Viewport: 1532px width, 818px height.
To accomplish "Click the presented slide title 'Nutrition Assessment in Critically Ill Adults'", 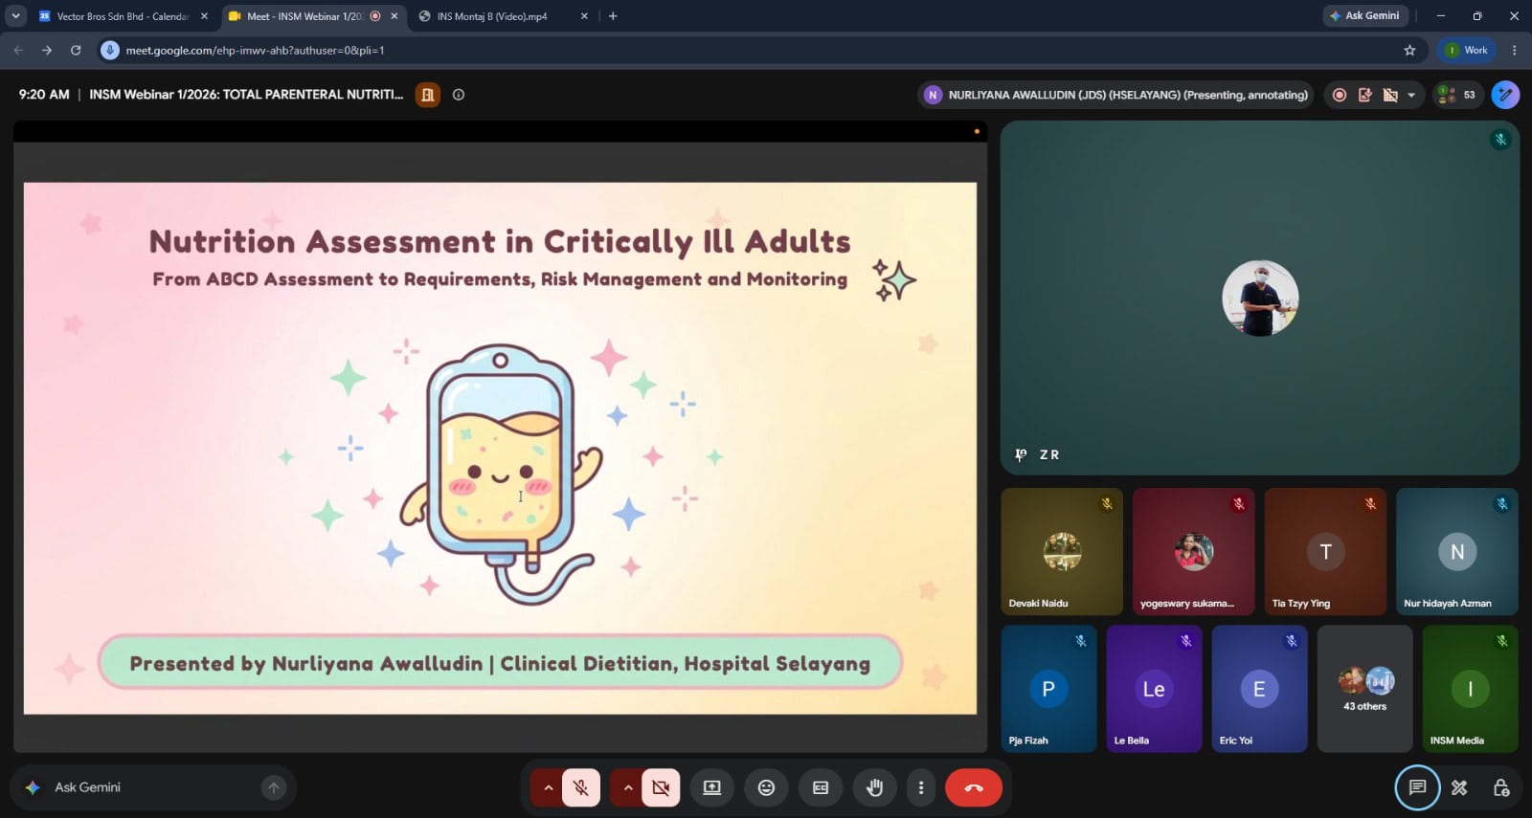I will pos(500,241).
